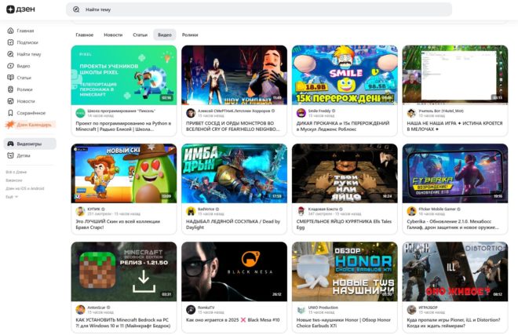518x335 pixels.
Task: Open Подписки icon in sidebar
Action: pos(10,42)
